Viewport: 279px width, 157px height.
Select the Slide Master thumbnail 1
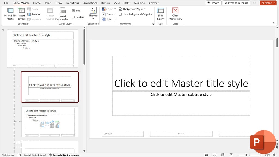coord(43,49)
